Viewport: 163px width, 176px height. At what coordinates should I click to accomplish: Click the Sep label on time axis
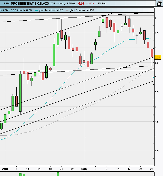tap(84, 169)
